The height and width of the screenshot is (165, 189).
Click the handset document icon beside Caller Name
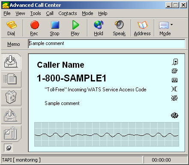[x=175, y=62]
